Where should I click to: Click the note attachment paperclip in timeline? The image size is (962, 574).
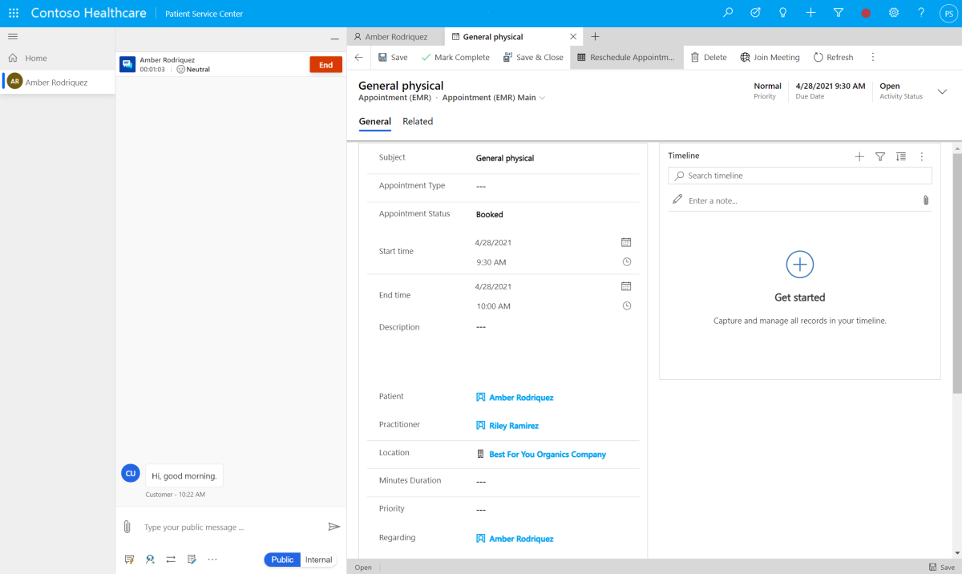926,200
